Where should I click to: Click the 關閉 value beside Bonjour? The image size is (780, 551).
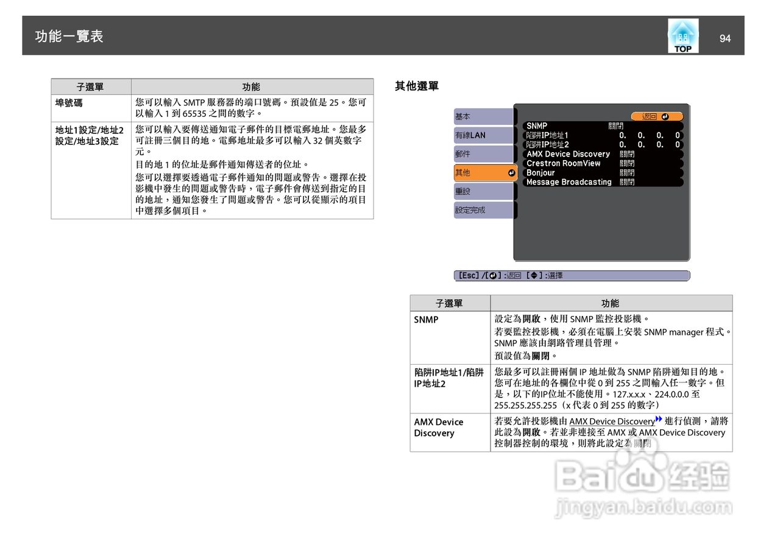pos(627,173)
